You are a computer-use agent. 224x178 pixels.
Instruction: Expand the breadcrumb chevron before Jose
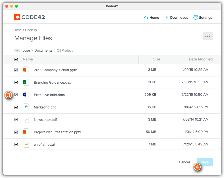coord(17,50)
